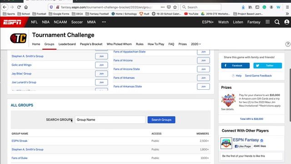Open the NFL menu
Viewport: 291px width, 164px height.
34,22
